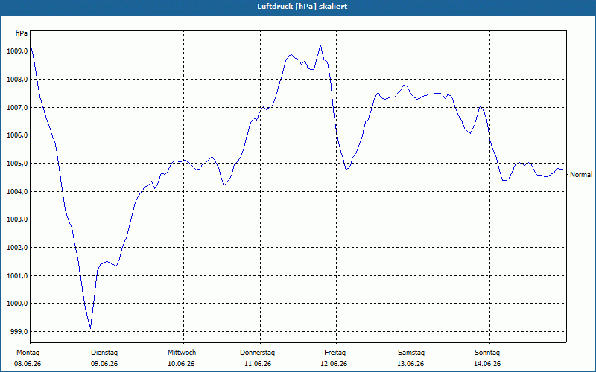Click the date 08.06.26

[x=28, y=364]
